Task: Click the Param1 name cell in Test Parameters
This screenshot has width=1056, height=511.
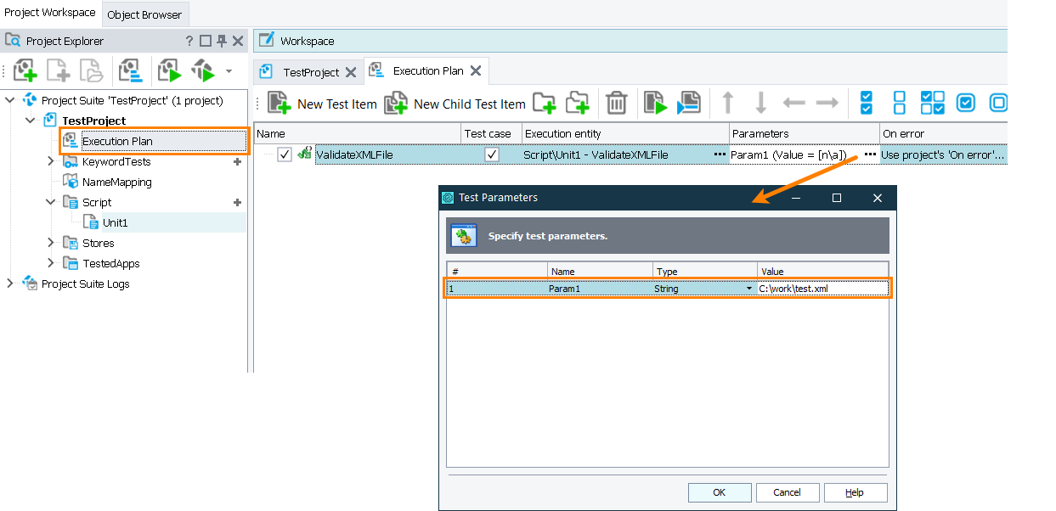Action: click(600, 289)
